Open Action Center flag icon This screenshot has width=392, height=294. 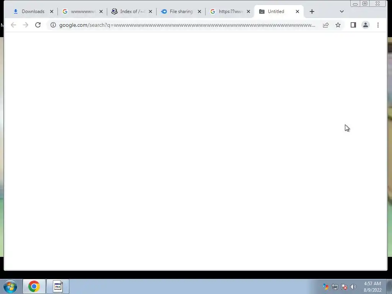click(x=344, y=287)
